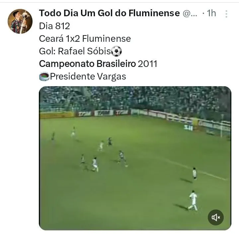Image resolution: width=239 pixels, height=234 pixels.
Task: Open the profile avatar holding a trophy
Action: pyautogui.click(x=20, y=21)
